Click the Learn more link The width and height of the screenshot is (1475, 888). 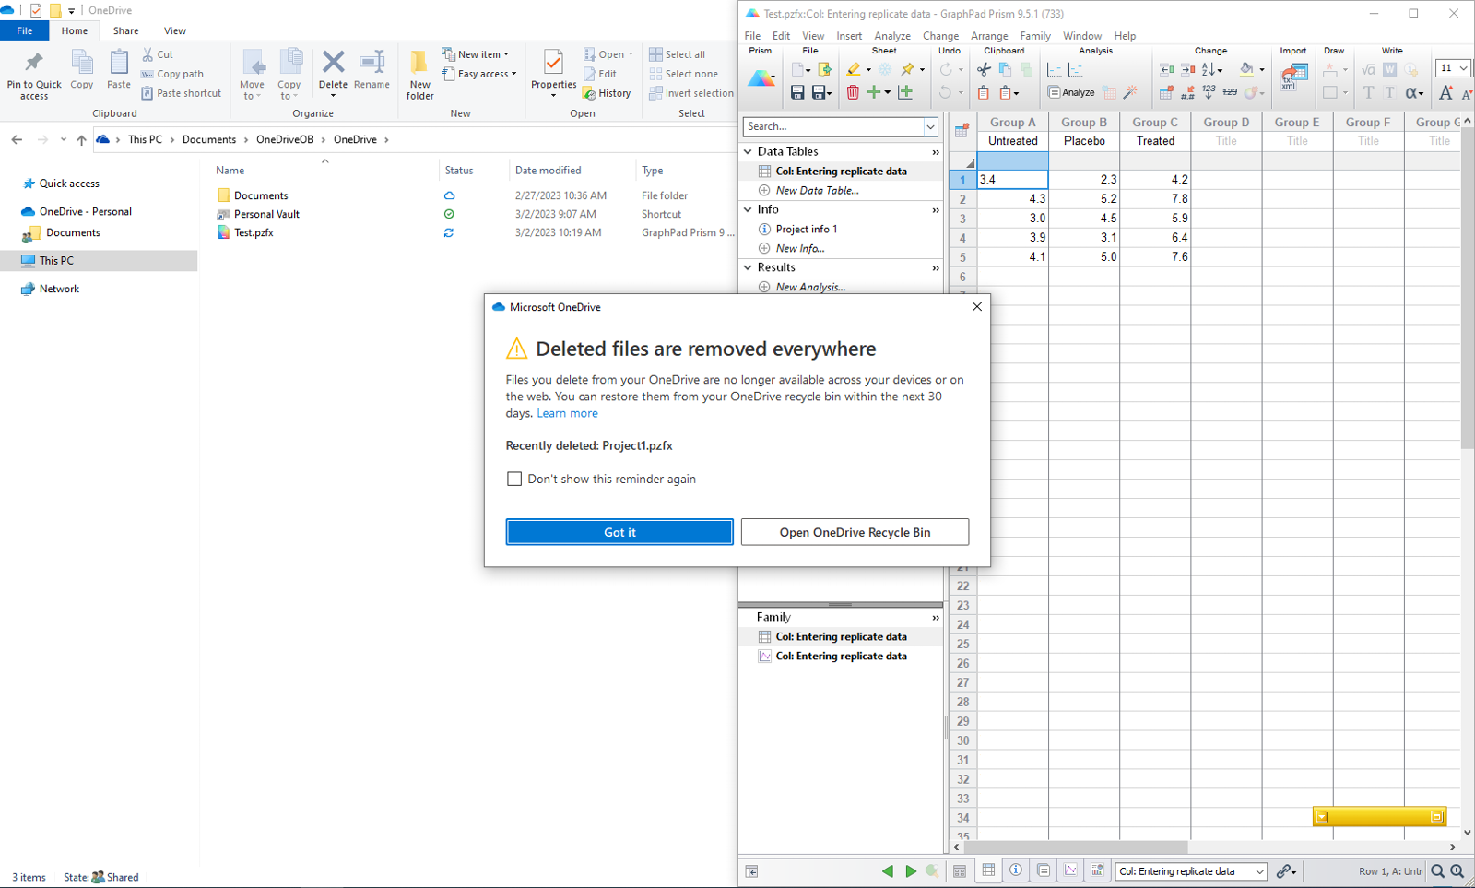pyautogui.click(x=567, y=413)
